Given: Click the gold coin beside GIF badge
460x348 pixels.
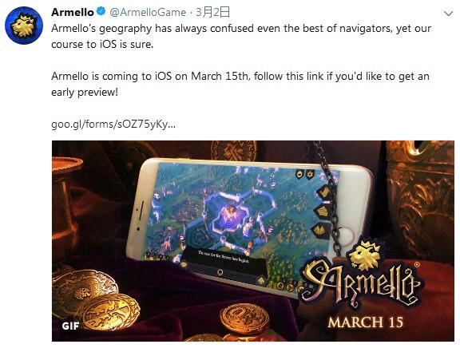Looking at the screenshot, I should point(111,312).
